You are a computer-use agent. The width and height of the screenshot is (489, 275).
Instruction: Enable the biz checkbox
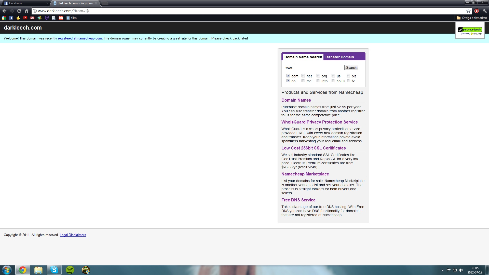pyautogui.click(x=348, y=76)
